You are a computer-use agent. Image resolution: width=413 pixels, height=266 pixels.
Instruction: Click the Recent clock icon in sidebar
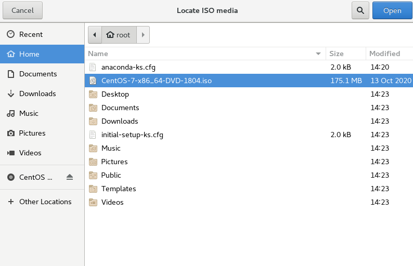[11, 34]
